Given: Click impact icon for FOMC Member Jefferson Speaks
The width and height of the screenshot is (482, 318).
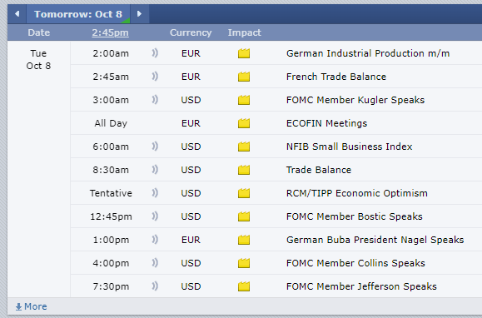Looking at the screenshot, I should pyautogui.click(x=244, y=286).
